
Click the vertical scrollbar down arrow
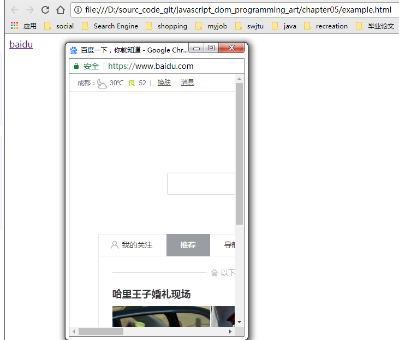pyautogui.click(x=239, y=322)
